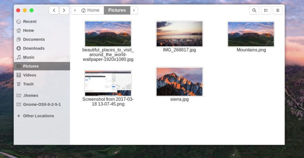The width and height of the screenshot is (304, 158).
Task: Open the hamburger menu button
Action: (x=278, y=10)
